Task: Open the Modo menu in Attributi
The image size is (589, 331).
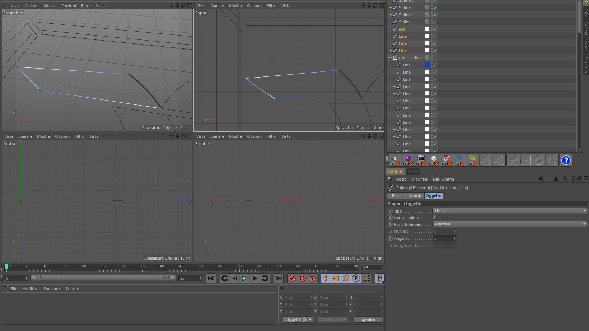Action: pos(401,179)
